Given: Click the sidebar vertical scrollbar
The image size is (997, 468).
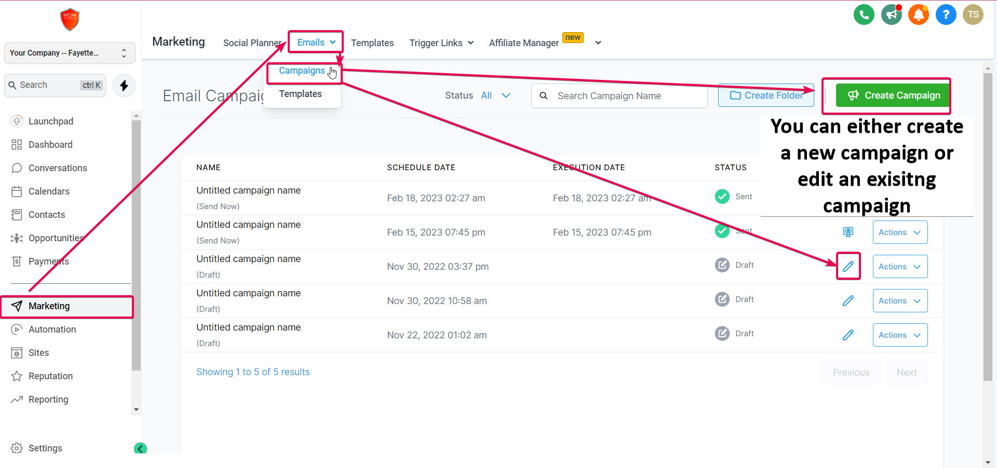Looking at the screenshot, I should click(136, 245).
